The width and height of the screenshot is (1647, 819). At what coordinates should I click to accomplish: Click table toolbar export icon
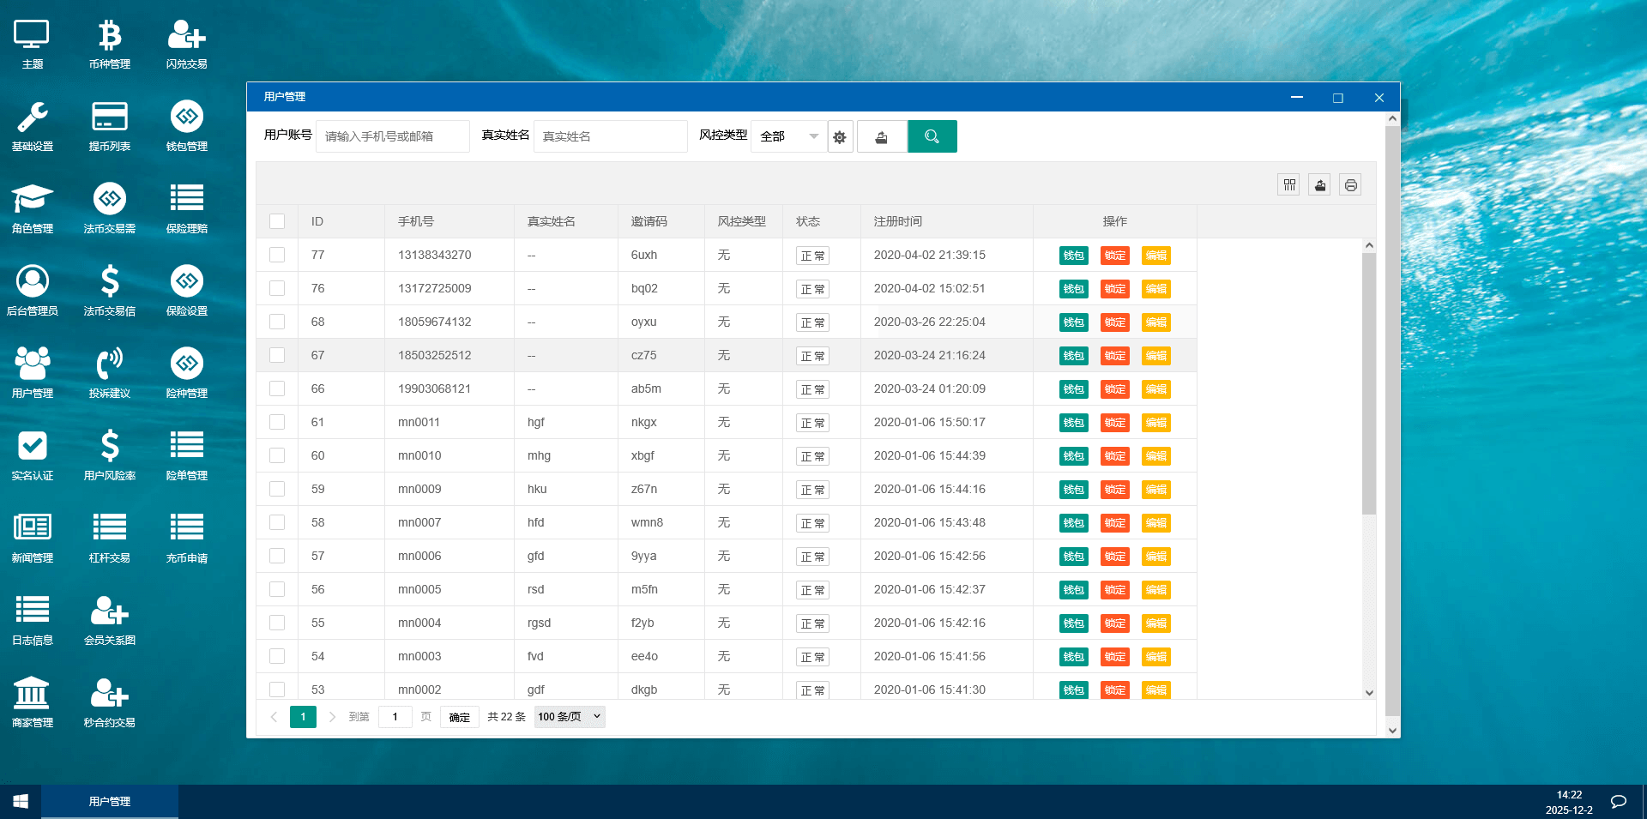pos(1320,184)
